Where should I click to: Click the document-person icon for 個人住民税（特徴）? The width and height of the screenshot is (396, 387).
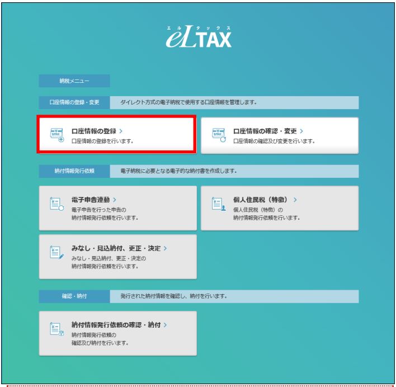click(219, 204)
